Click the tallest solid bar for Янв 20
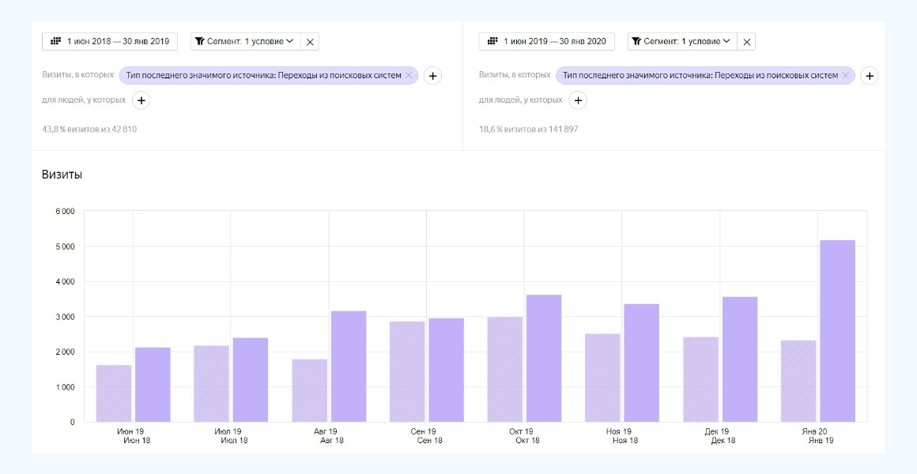 [x=837, y=332]
